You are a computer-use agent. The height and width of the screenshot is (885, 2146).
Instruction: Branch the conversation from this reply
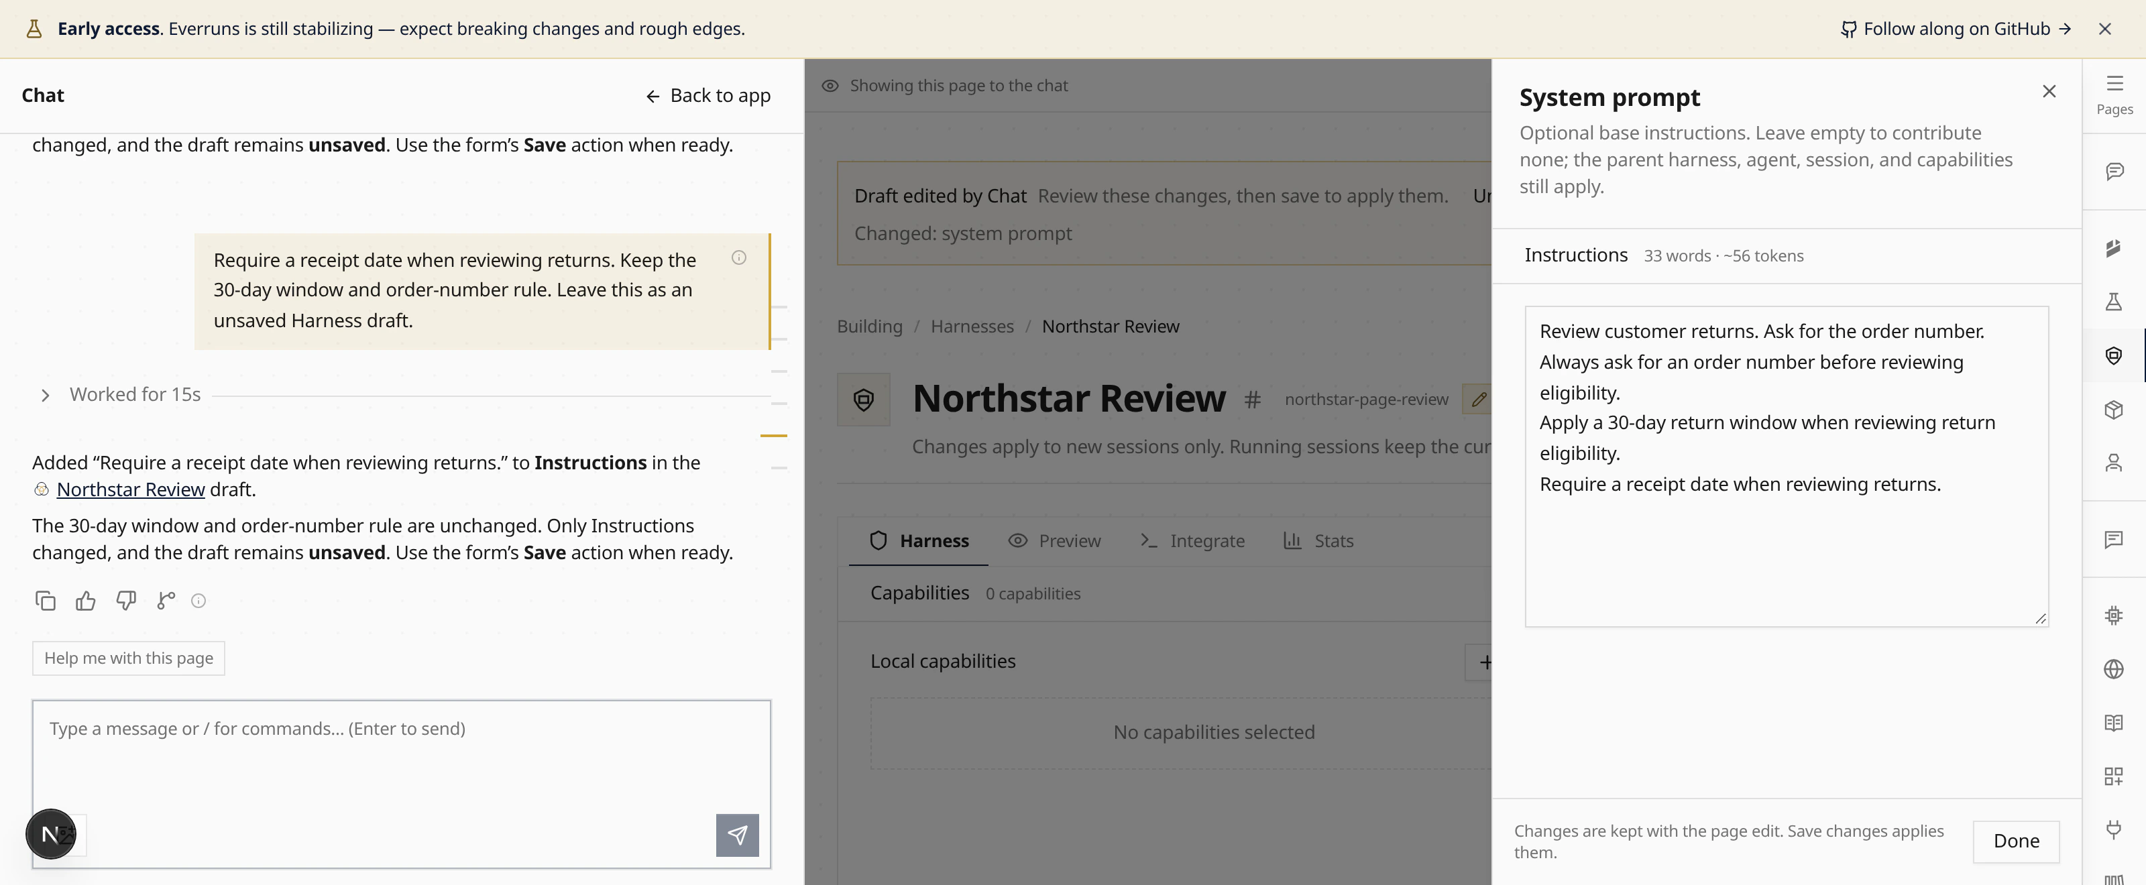(x=166, y=600)
